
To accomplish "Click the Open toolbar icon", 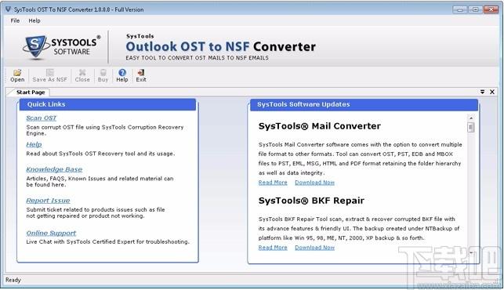I will pos(17,76).
